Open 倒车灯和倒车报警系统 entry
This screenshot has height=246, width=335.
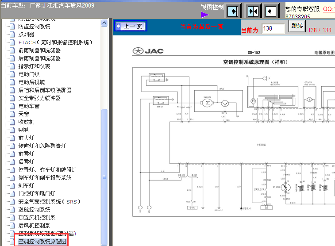pyautogui.click(x=45, y=178)
